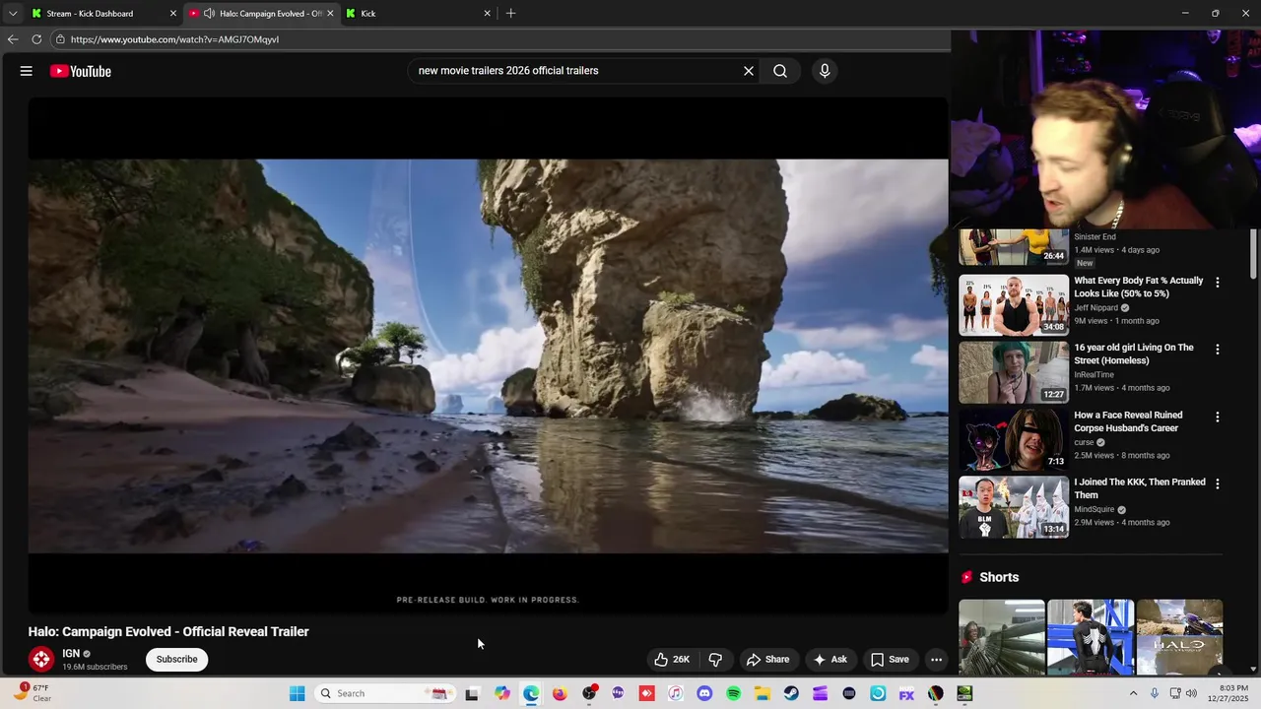Open the MindSquire channel name

coord(1094,509)
